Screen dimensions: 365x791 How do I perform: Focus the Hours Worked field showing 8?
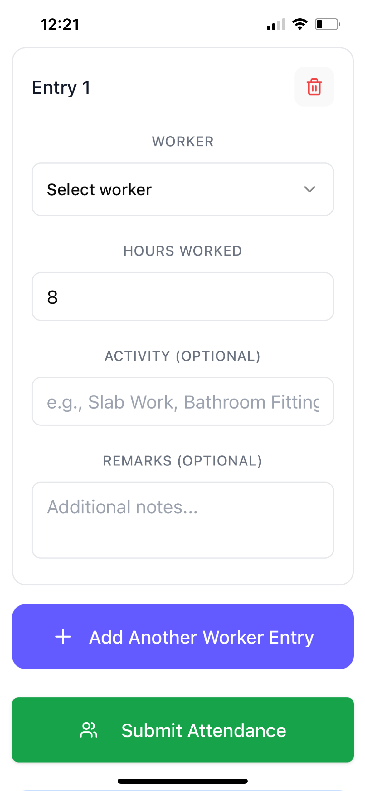point(182,296)
